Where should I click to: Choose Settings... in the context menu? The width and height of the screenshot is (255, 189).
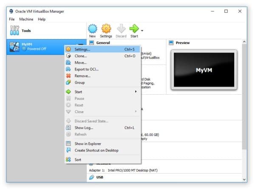[82, 49]
